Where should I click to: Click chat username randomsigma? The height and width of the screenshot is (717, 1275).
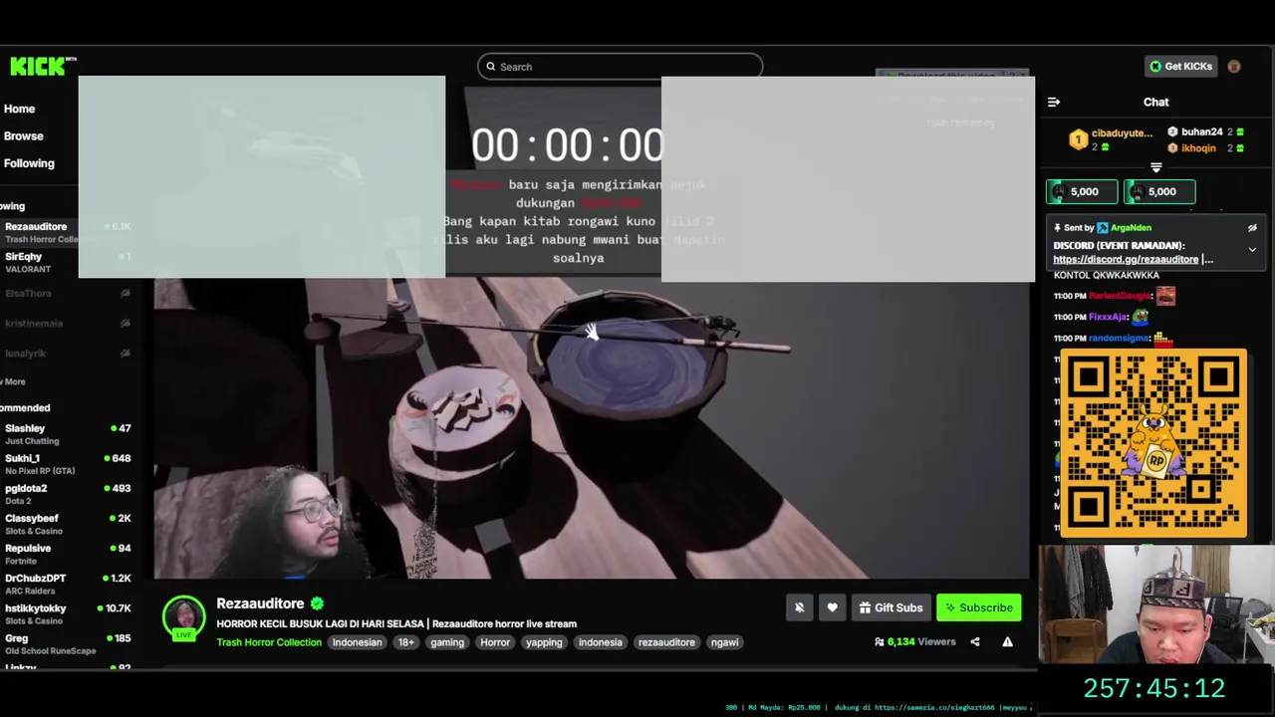(x=1119, y=339)
